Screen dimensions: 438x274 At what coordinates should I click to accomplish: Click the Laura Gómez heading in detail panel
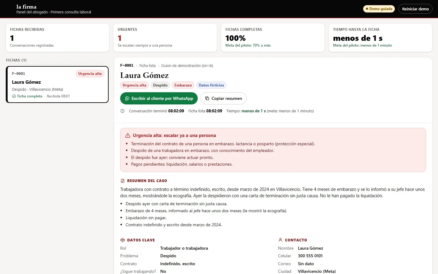coord(144,76)
